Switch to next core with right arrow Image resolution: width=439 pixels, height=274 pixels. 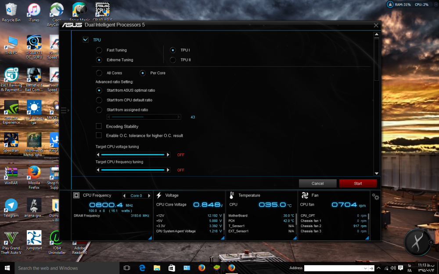(x=149, y=196)
